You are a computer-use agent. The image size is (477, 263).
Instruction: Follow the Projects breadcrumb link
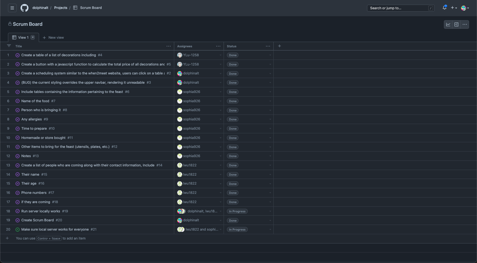coord(61,8)
